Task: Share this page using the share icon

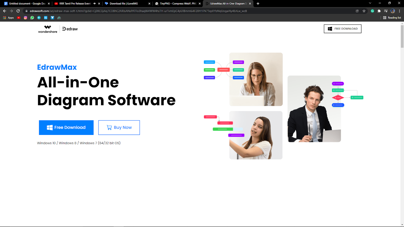Action: [357, 11]
